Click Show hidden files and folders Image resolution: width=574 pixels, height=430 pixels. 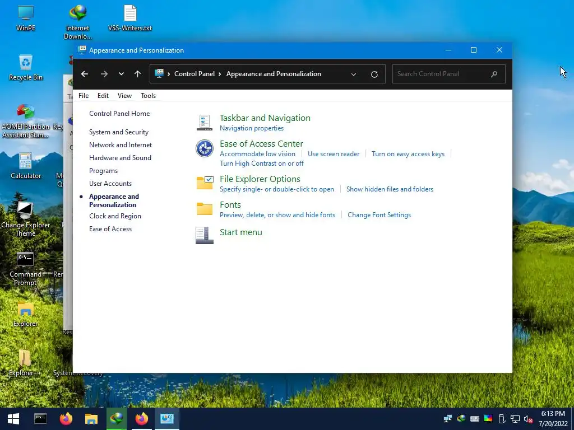[390, 189]
